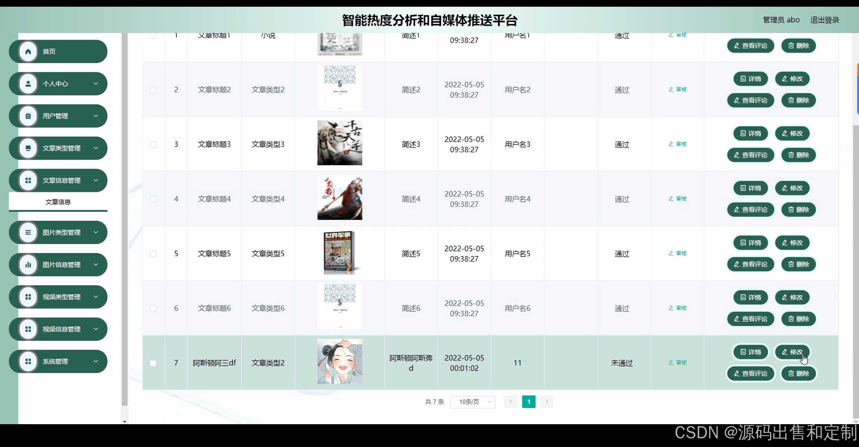Viewport: 859px width, 447px height.
Task: Click 退出登录 link in header
Action: [824, 20]
